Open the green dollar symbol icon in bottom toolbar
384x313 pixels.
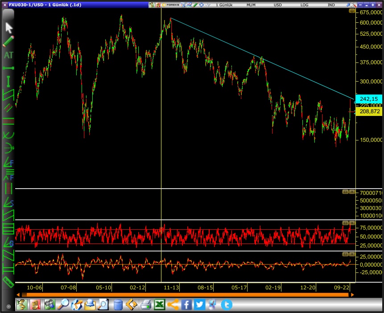pyautogui.click(x=21, y=305)
